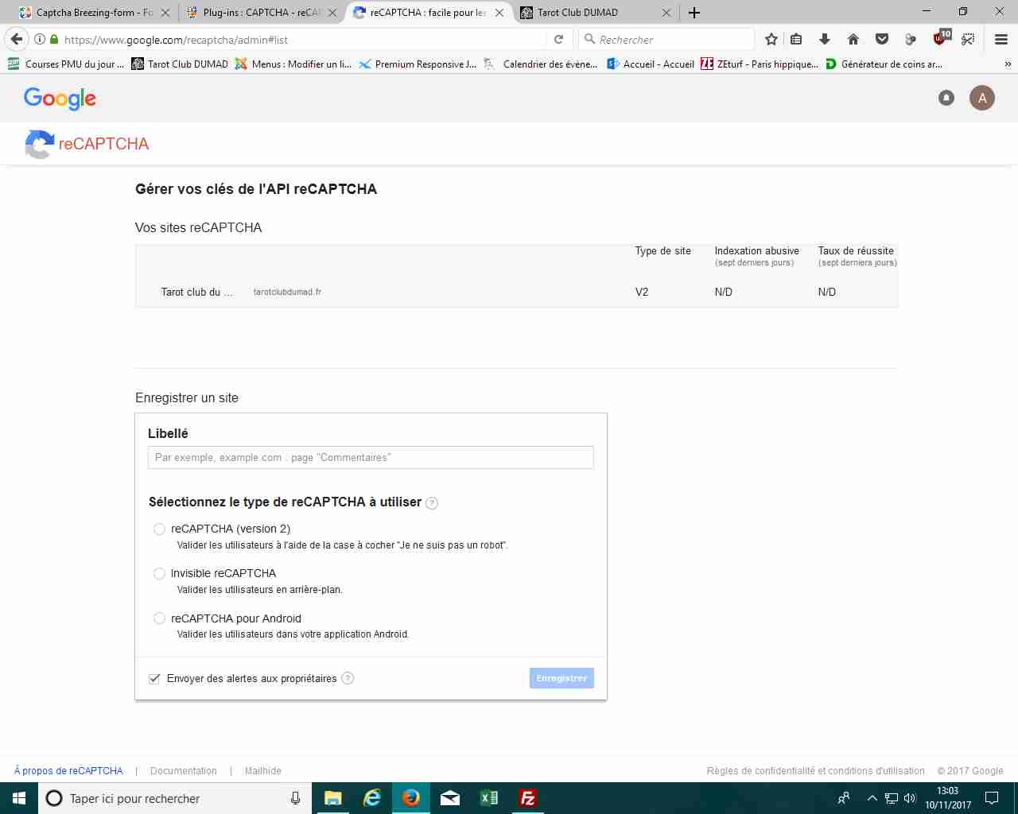Viewport: 1018px width, 814px height.
Task: Open Tarot Club DUMAD bookmark
Action: click(x=180, y=64)
